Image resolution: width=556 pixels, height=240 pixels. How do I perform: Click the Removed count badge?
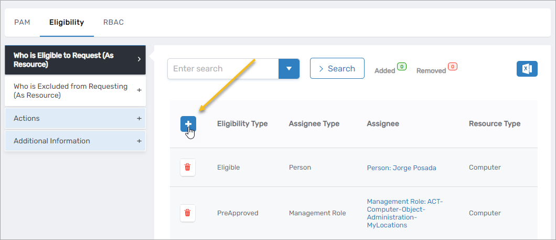click(x=452, y=67)
